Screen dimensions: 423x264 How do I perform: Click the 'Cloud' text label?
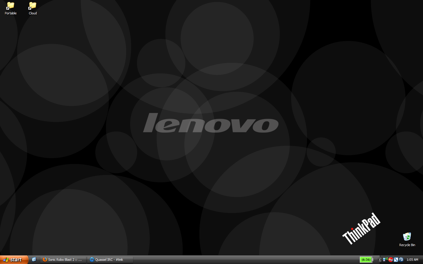[33, 13]
